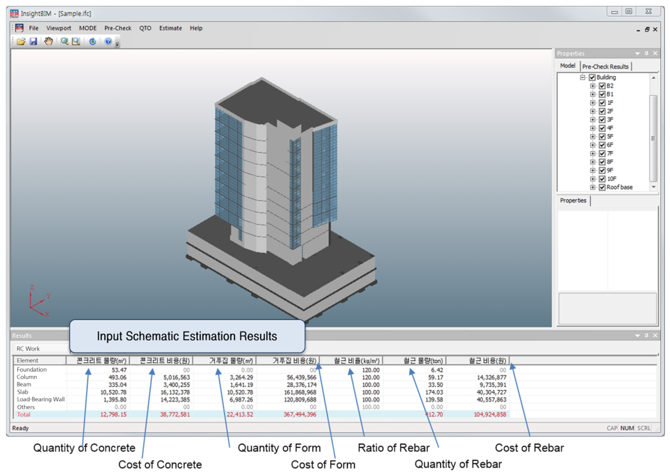Click the Element column header
670x476 pixels.
tap(39, 361)
